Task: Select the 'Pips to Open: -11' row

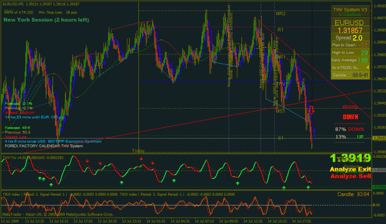Action: pos(350,45)
